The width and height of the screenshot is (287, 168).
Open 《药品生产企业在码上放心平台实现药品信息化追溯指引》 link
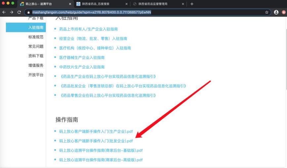[x=108, y=77]
